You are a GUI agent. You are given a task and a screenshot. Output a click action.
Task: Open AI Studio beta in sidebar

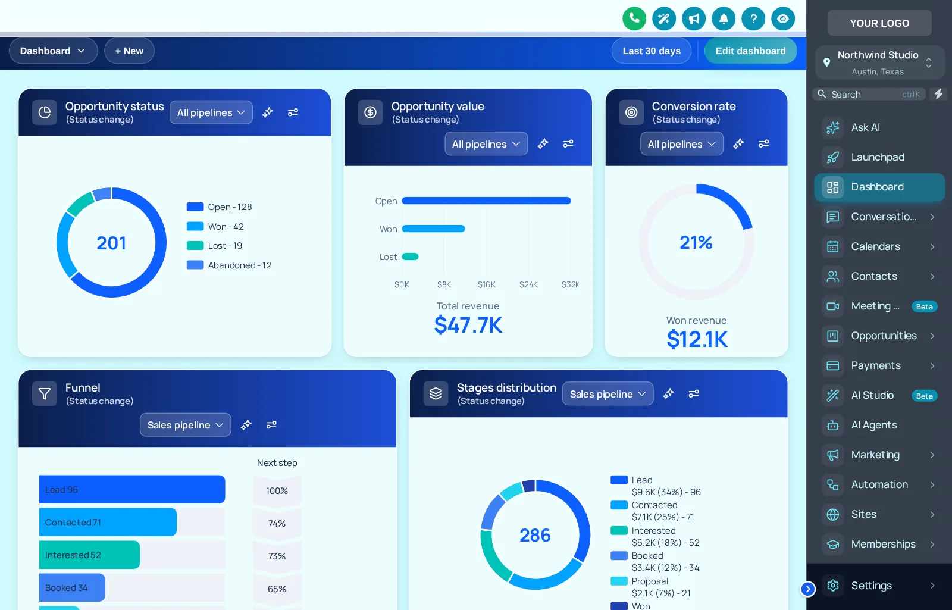pos(879,395)
